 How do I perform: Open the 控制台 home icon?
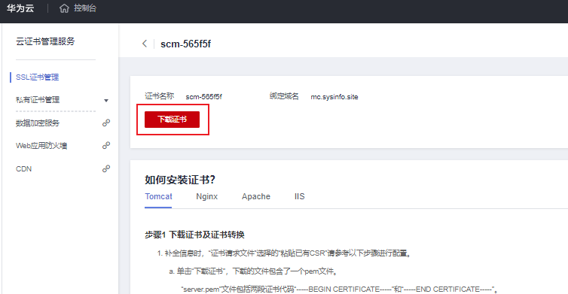click(64, 8)
